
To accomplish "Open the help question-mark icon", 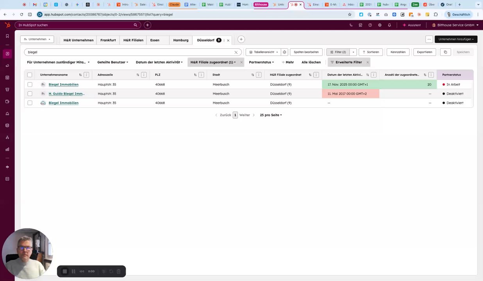I will 370,25.
